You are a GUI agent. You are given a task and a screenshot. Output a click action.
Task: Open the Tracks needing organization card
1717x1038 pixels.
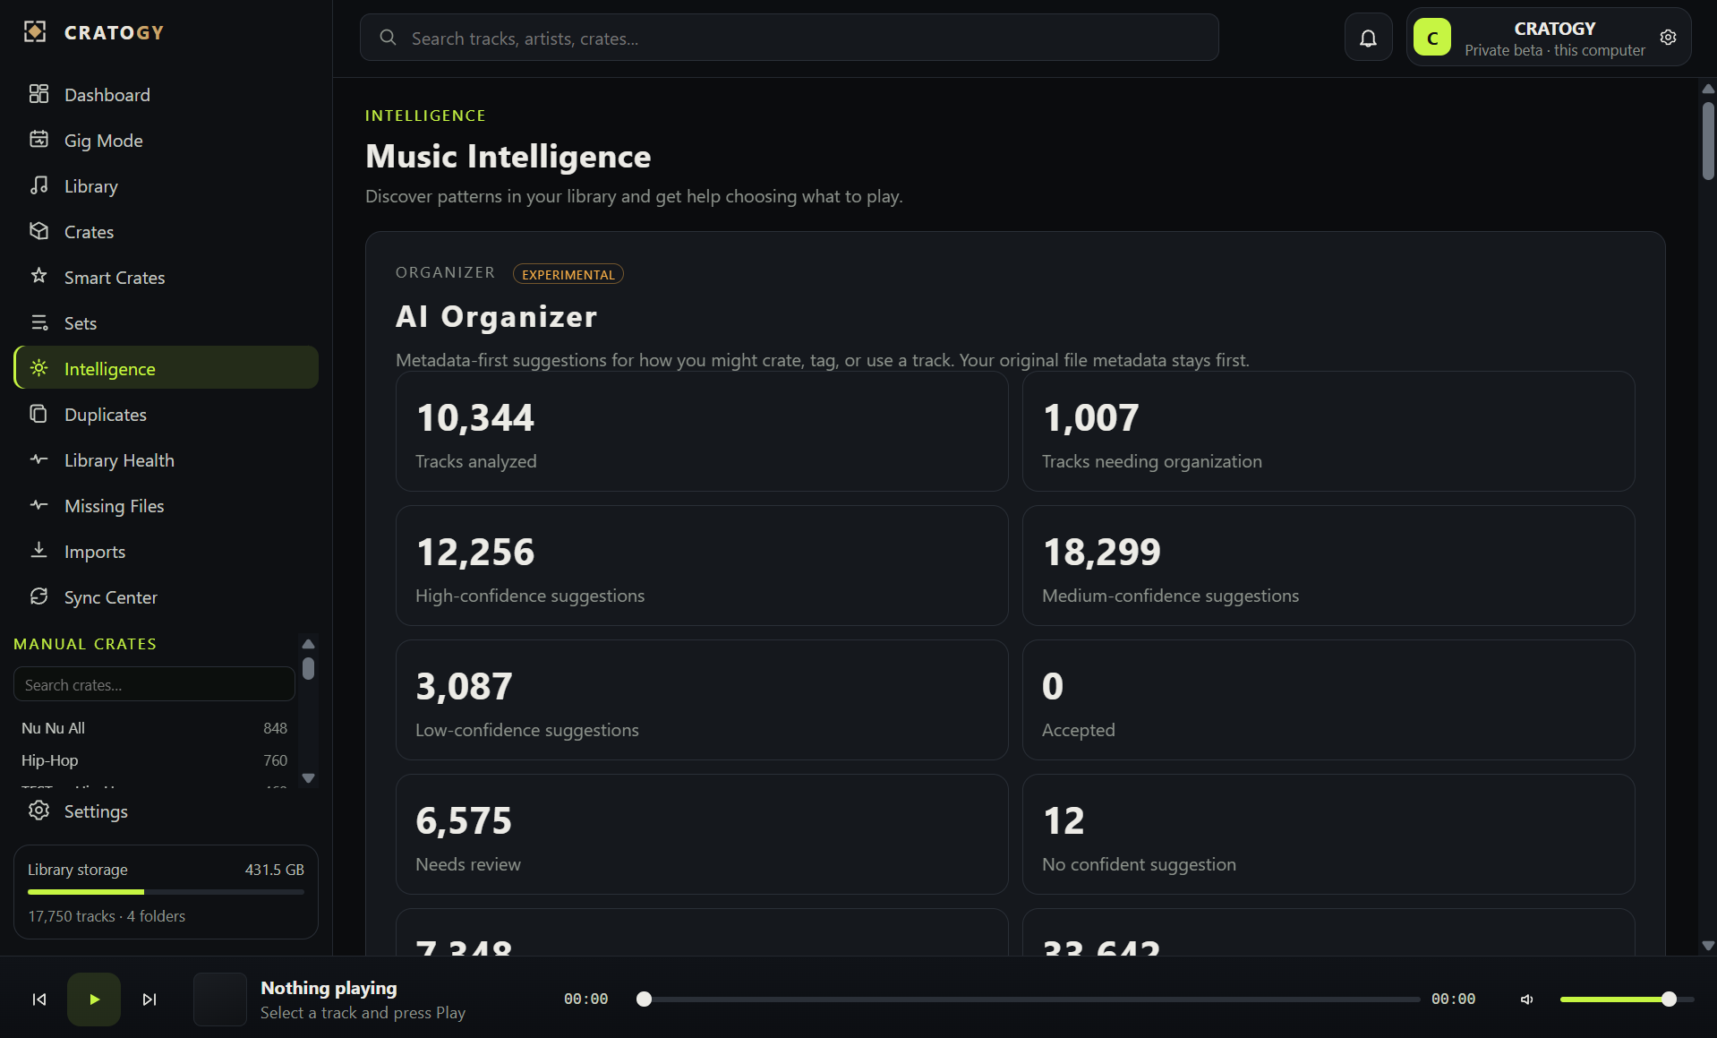click(1328, 432)
